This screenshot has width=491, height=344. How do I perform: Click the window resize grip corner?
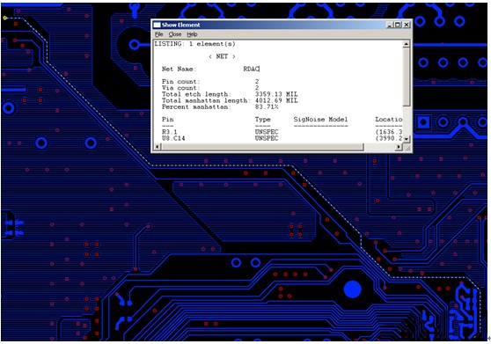coord(407,148)
